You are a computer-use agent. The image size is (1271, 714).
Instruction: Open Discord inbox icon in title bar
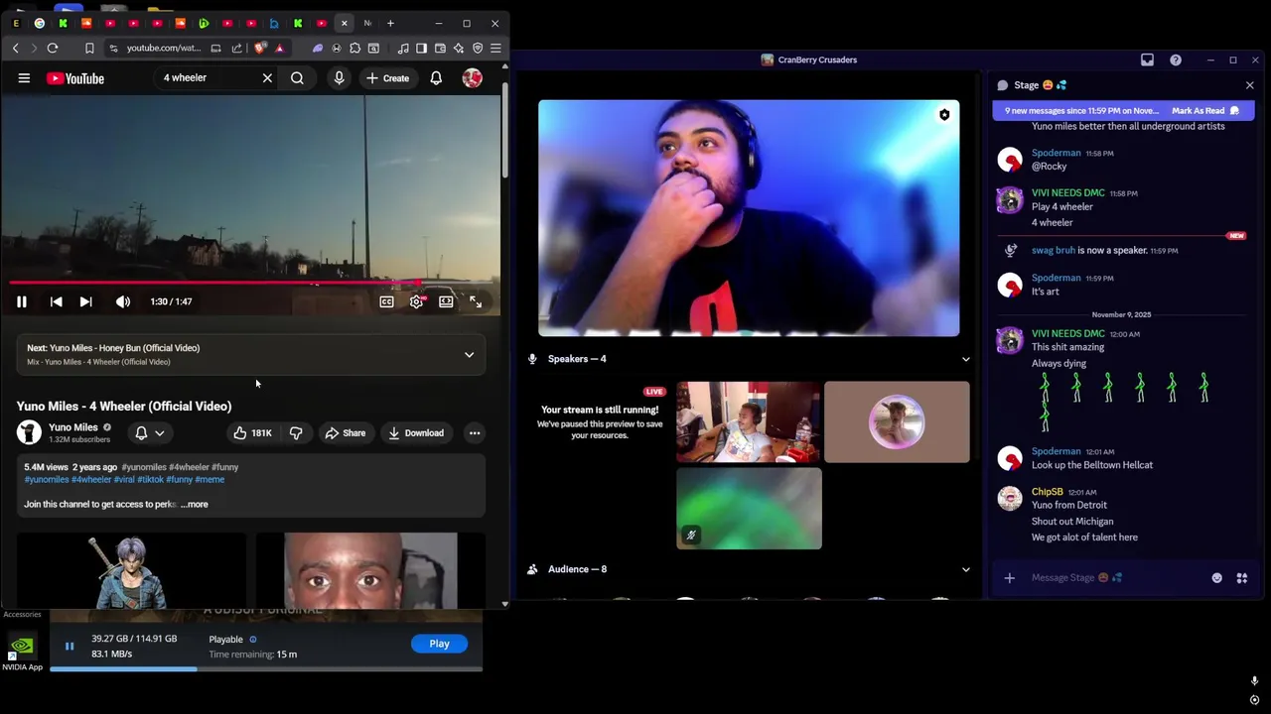[1147, 59]
